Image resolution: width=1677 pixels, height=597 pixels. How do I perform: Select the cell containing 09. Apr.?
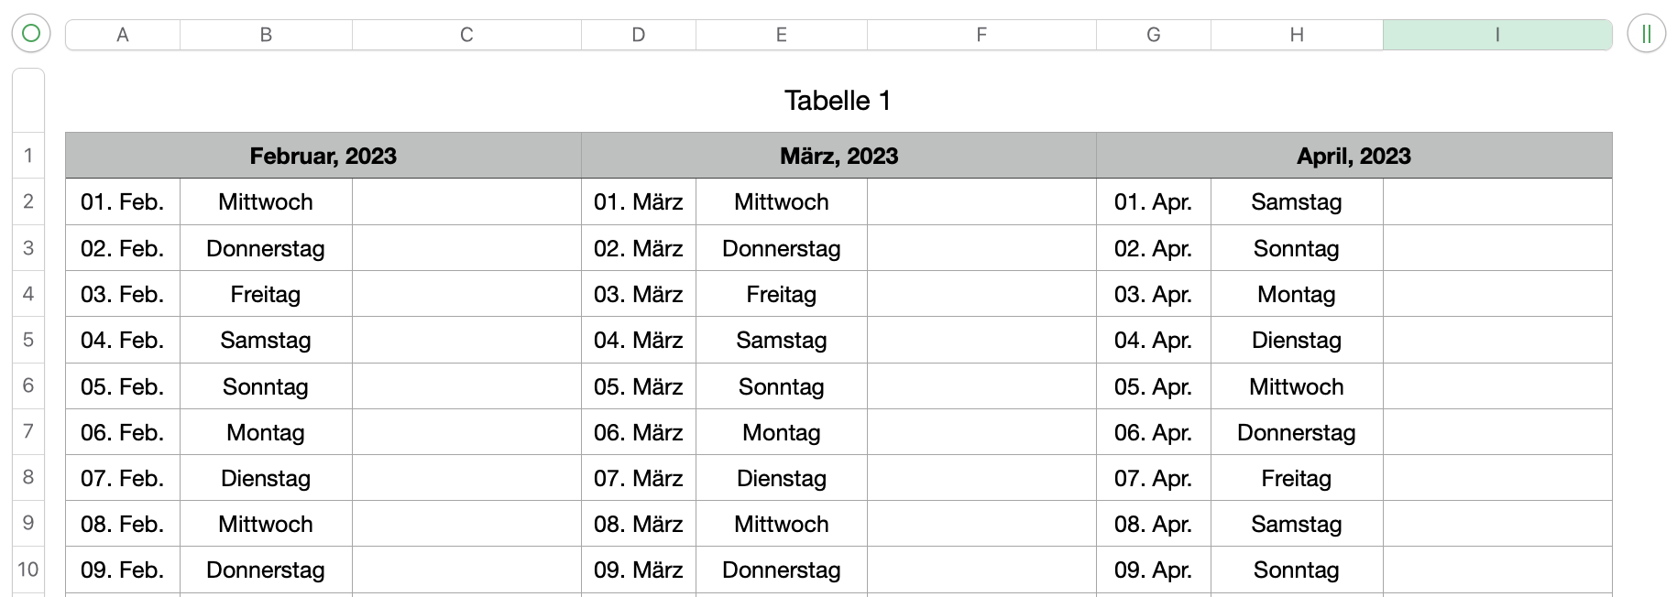coord(1153,570)
